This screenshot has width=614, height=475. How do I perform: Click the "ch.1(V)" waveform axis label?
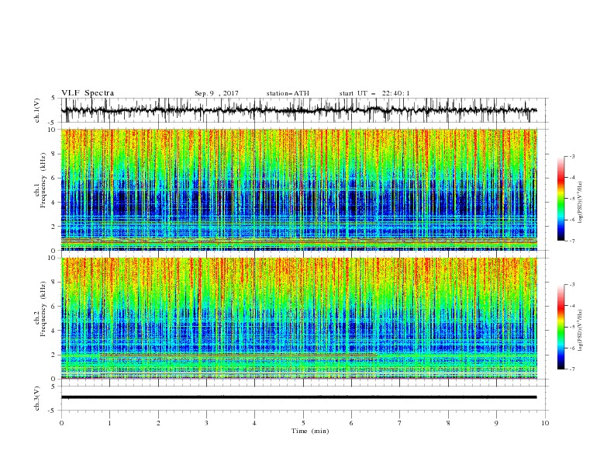point(37,110)
